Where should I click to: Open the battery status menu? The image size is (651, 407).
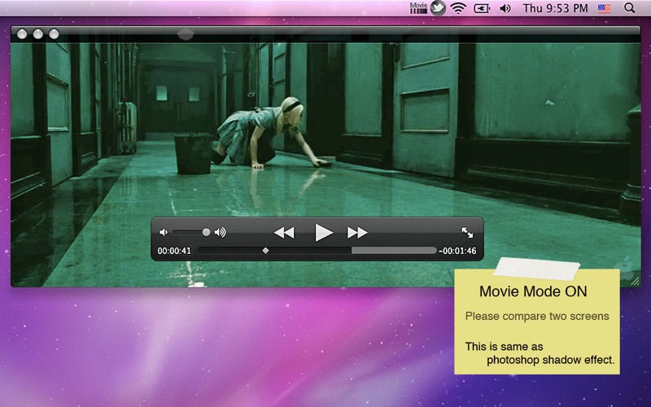point(482,8)
